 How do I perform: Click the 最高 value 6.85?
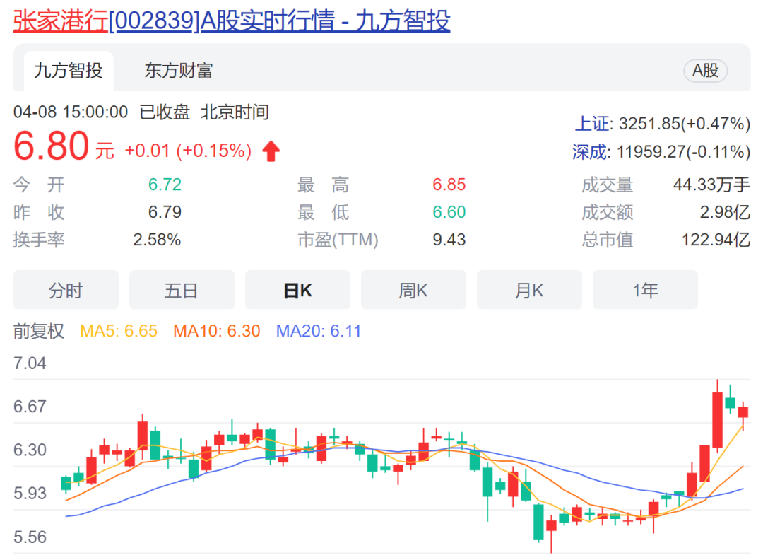pos(449,185)
